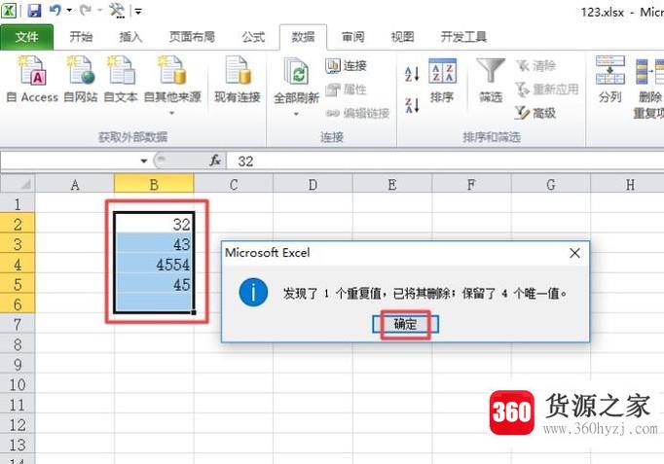This screenshot has height=464, width=664.
Task: Click cell containing 32
Action: 154,224
